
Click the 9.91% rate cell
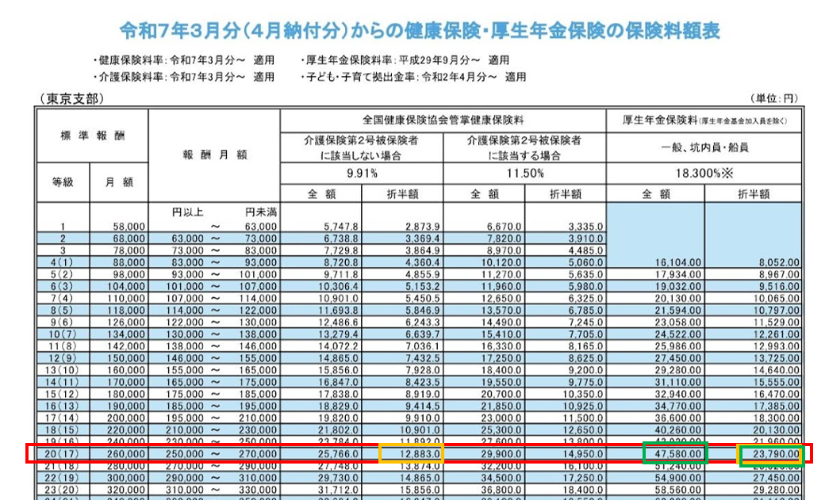coord(361,175)
